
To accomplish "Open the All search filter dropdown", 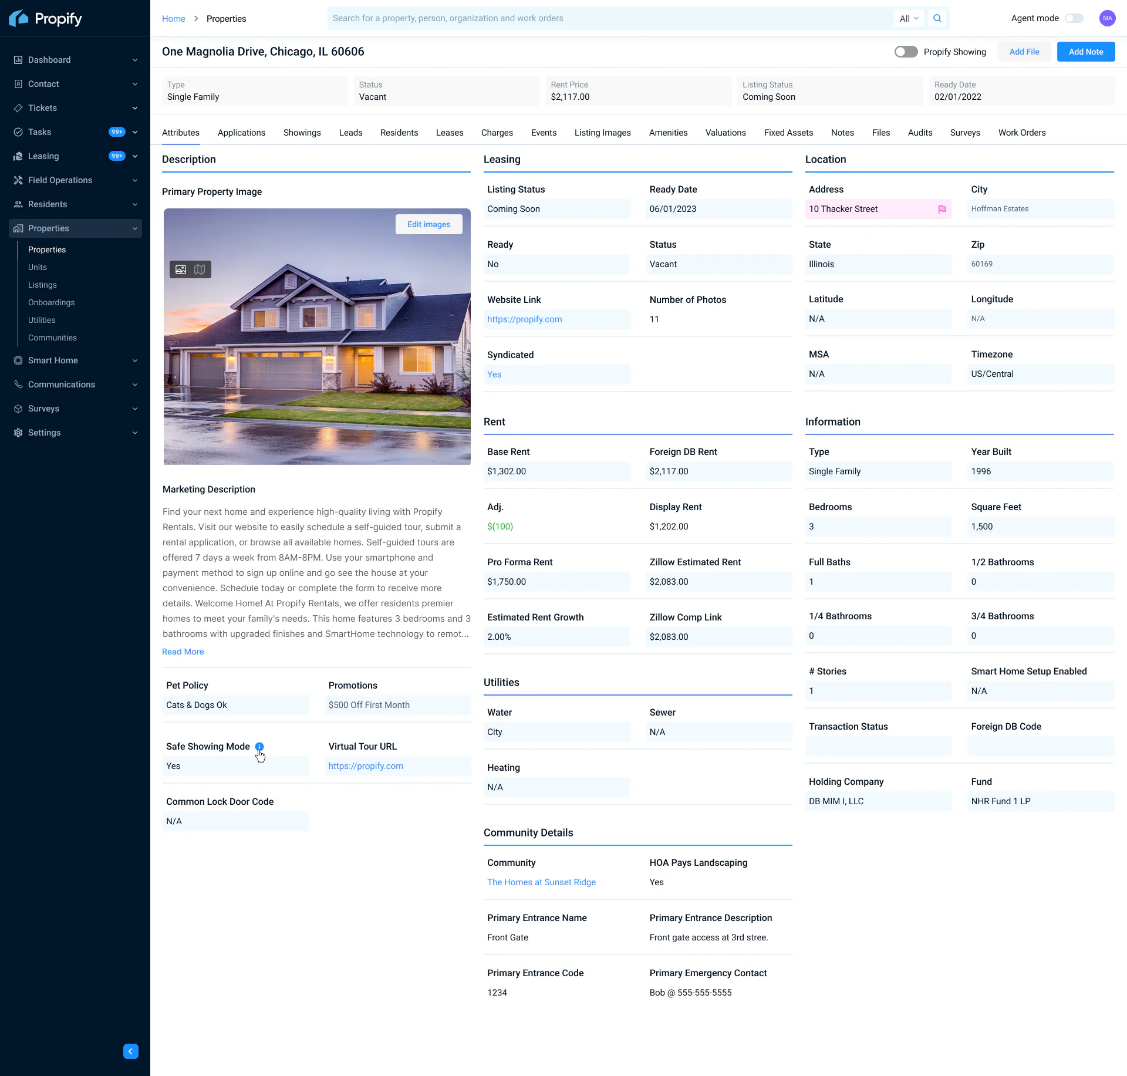I will 909,18.
